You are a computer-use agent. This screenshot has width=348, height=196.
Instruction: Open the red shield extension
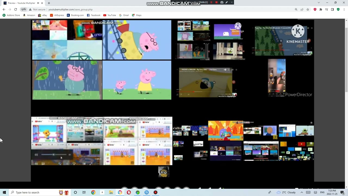tap(315, 10)
